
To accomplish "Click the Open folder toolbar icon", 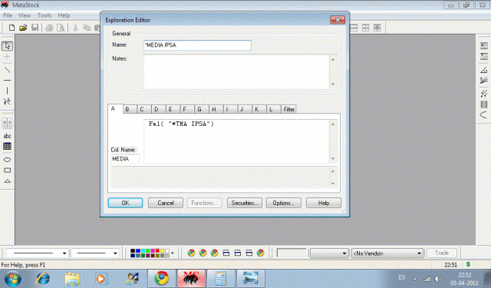I will [x=23, y=28].
